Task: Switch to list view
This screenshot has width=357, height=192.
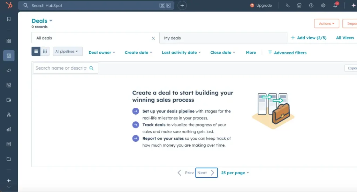Action: [x=36, y=52]
